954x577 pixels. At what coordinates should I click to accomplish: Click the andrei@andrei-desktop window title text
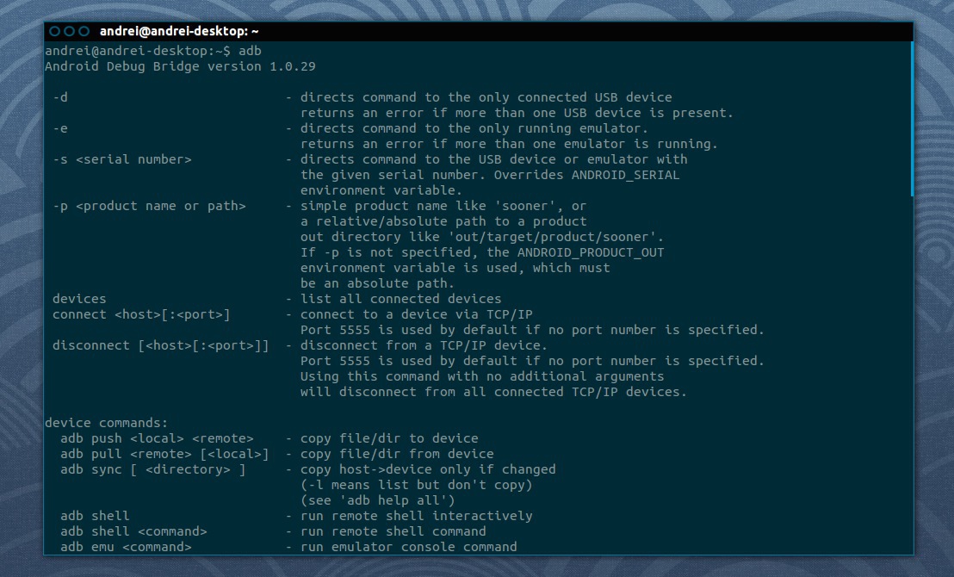coord(179,31)
